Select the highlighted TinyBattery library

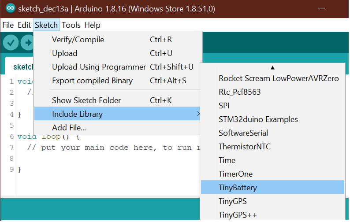pyautogui.click(x=272, y=187)
